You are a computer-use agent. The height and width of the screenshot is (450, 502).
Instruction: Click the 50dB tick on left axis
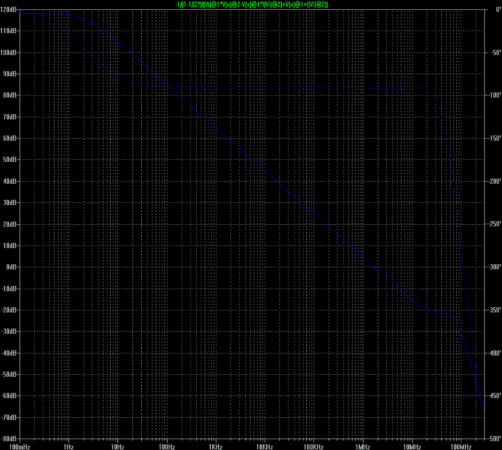pyautogui.click(x=10, y=160)
